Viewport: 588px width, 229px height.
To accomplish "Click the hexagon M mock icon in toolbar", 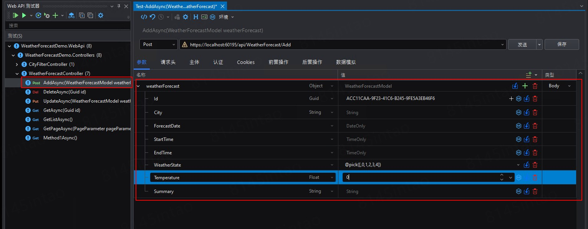I will [213, 17].
